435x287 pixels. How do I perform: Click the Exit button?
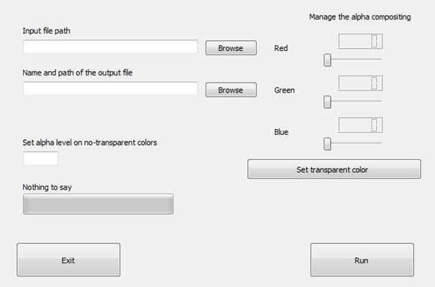pyautogui.click(x=68, y=260)
